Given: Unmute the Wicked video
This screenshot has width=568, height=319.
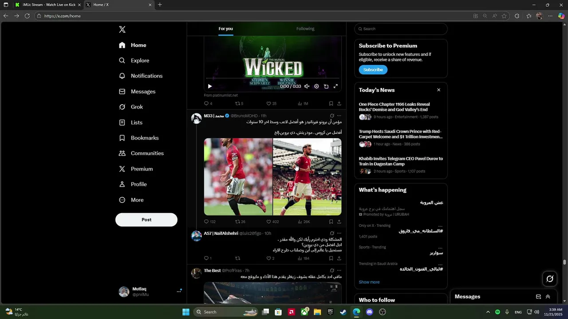Looking at the screenshot, I should click(x=307, y=86).
